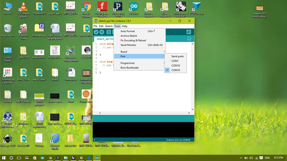Click the 8:15 PM taskbar clock
Screen dimensions: 287x161
[x=278, y=158]
